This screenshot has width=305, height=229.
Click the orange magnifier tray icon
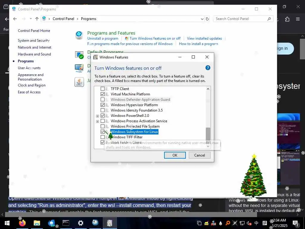(x=228, y=223)
